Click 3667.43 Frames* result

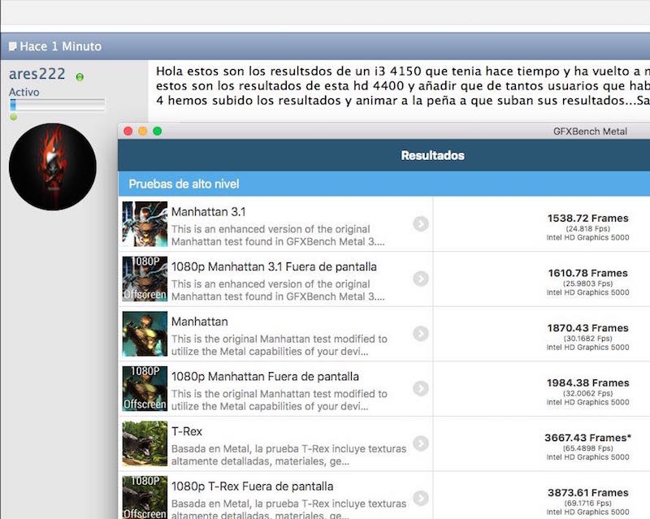tap(587, 438)
